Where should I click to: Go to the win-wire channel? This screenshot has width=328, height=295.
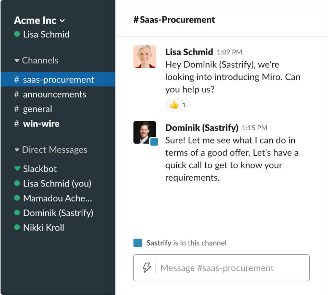41,124
